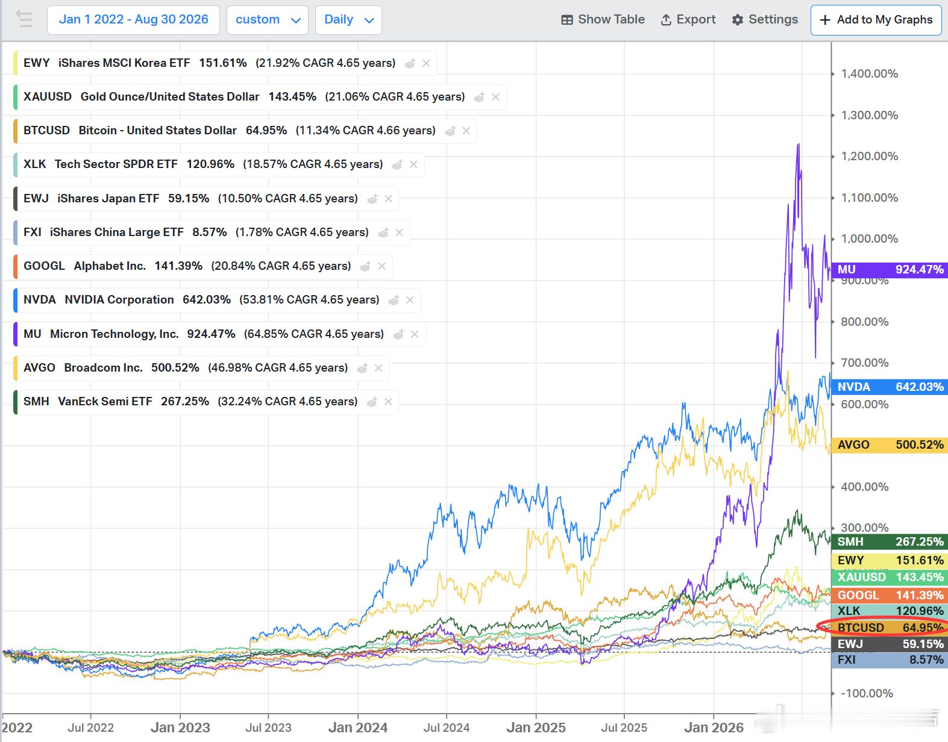Image resolution: width=948 pixels, height=742 pixels.
Task: Select 'Bitcoin - United States Dollar' legend name
Action: 158,131
